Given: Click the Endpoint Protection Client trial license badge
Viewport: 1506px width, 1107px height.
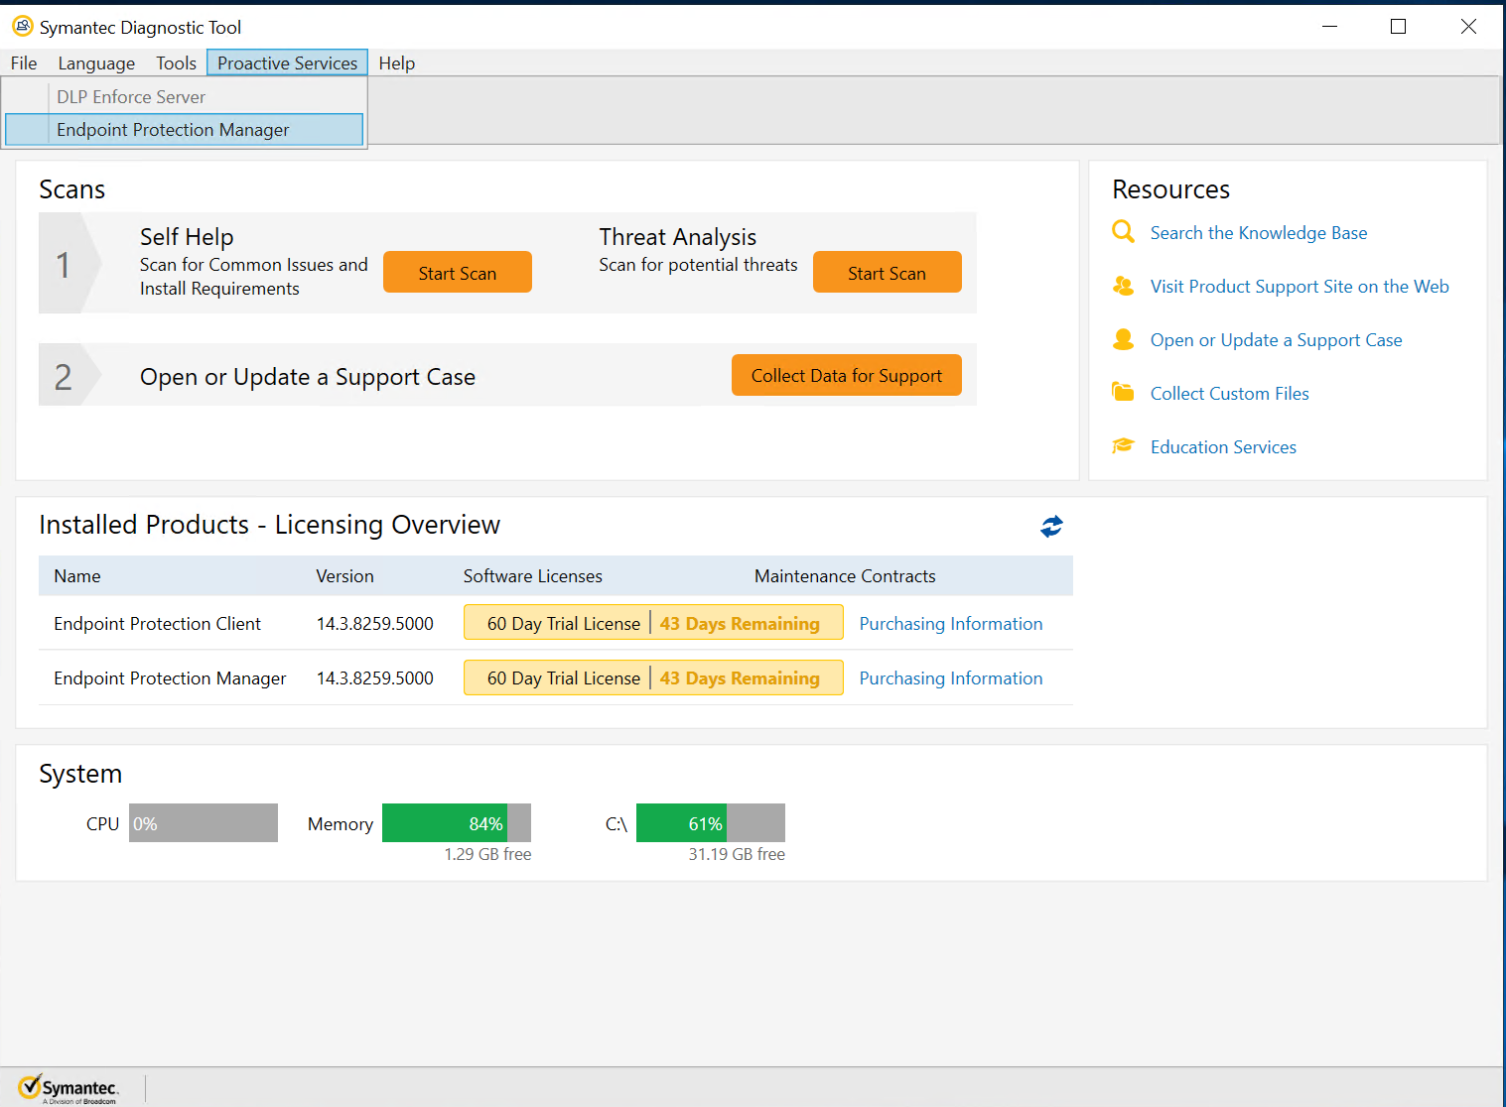Looking at the screenshot, I should [x=653, y=623].
